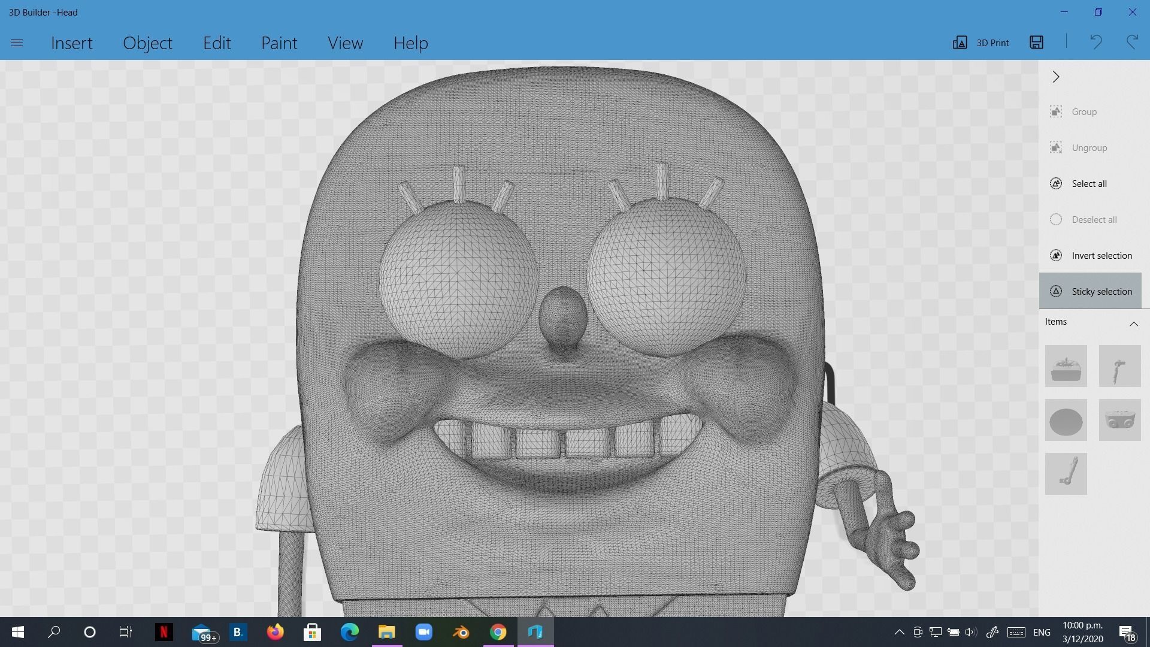Select the head item thumbnail

[1066, 366]
